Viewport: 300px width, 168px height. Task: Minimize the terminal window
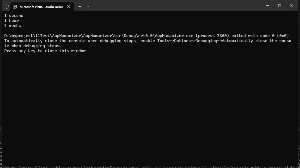point(267,6)
